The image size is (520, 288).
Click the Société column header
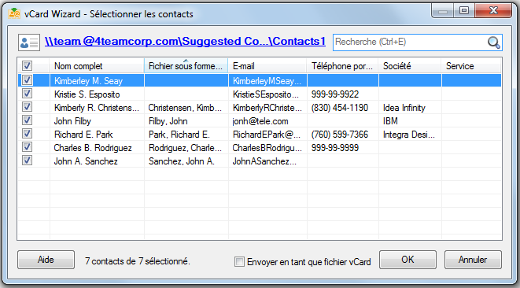tap(410, 65)
